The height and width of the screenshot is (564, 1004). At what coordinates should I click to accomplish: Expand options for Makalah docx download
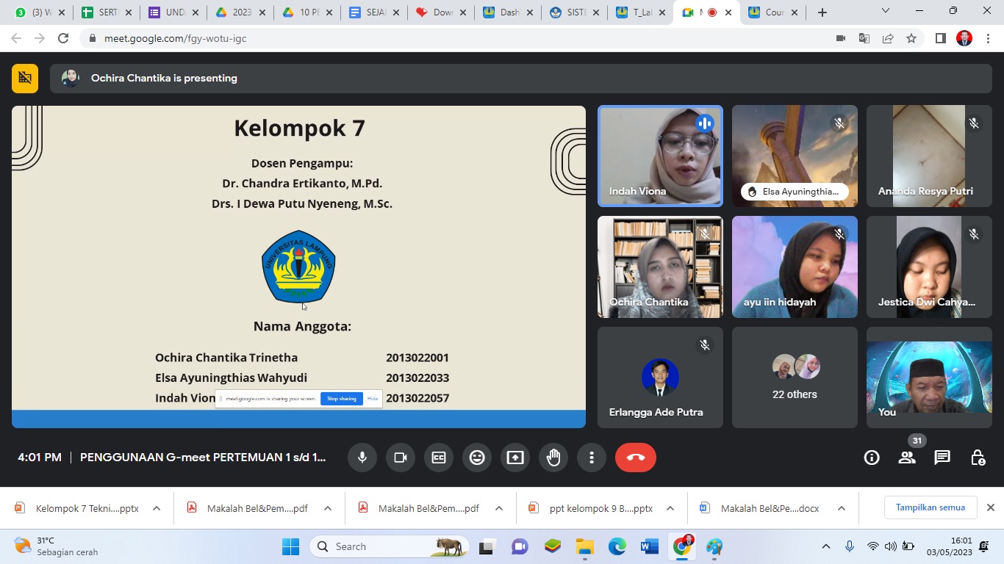coord(842,508)
